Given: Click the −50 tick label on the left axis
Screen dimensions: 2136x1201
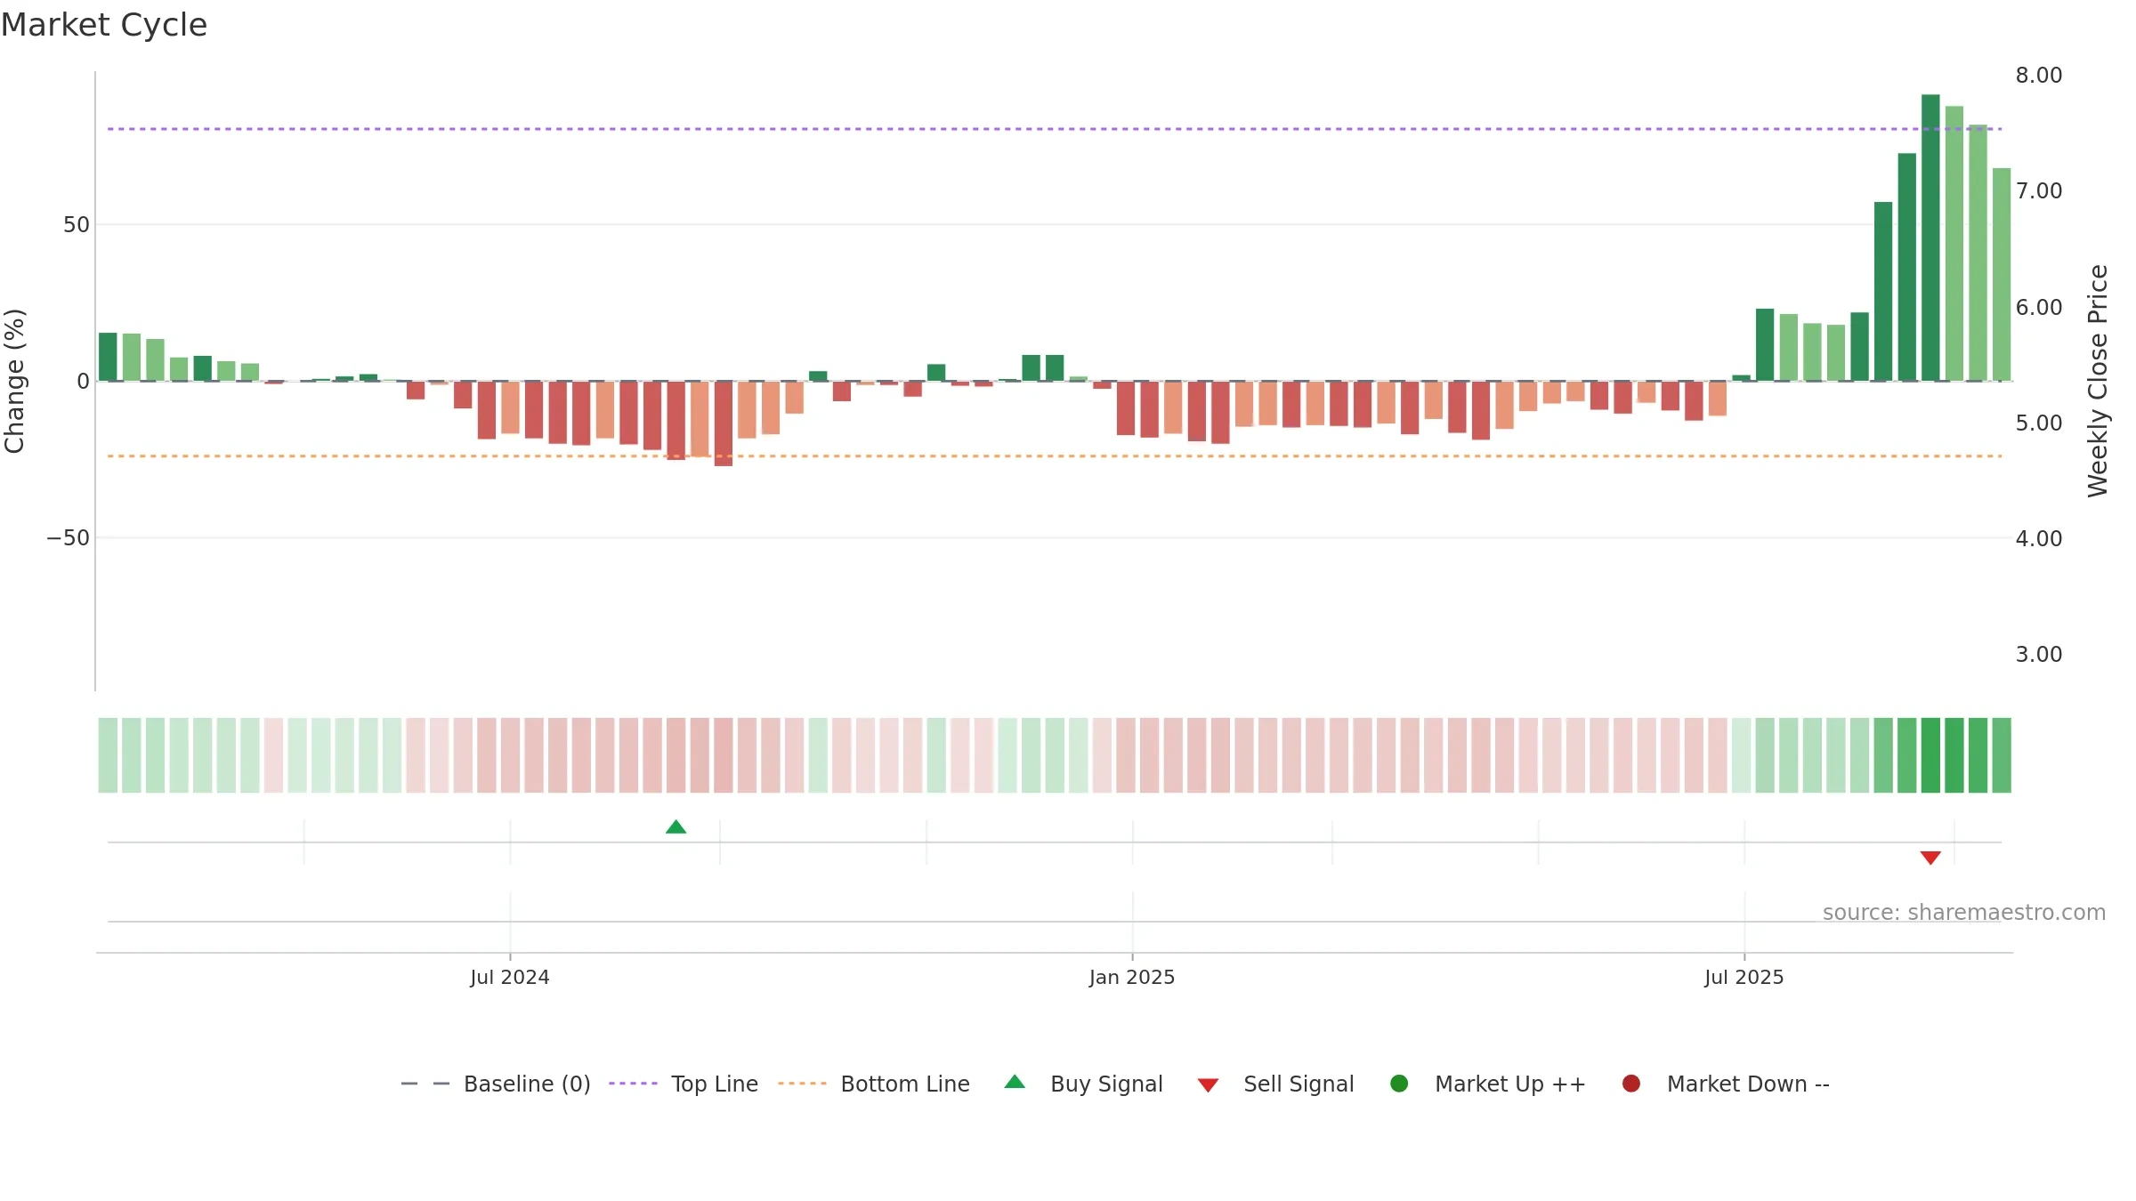Looking at the screenshot, I should (x=69, y=538).
